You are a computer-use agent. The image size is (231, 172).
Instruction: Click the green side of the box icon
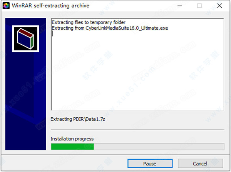[x=32, y=42]
